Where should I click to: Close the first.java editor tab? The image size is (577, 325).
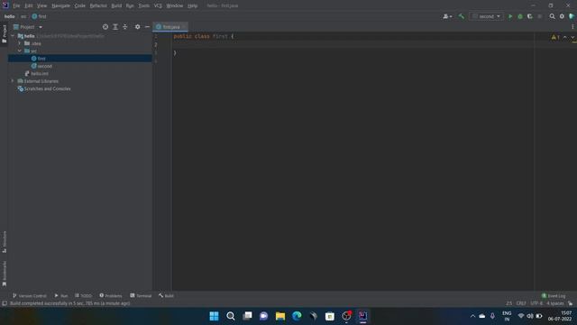pyautogui.click(x=184, y=27)
